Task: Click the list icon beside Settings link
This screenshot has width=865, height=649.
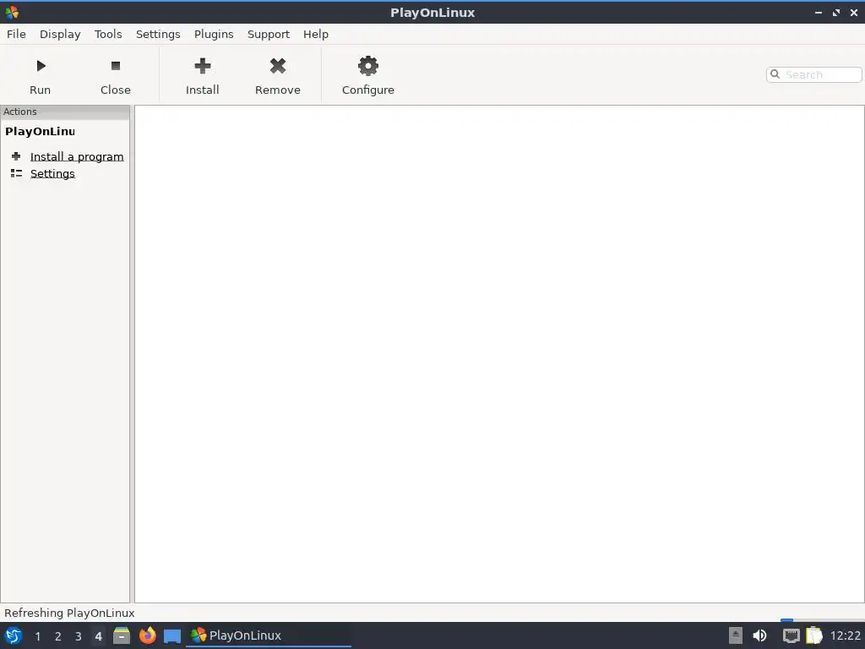Action: pos(17,173)
